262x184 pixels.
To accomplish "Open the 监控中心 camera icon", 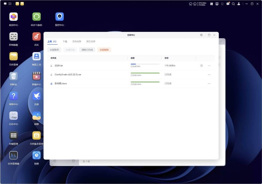I will coord(60,17).
